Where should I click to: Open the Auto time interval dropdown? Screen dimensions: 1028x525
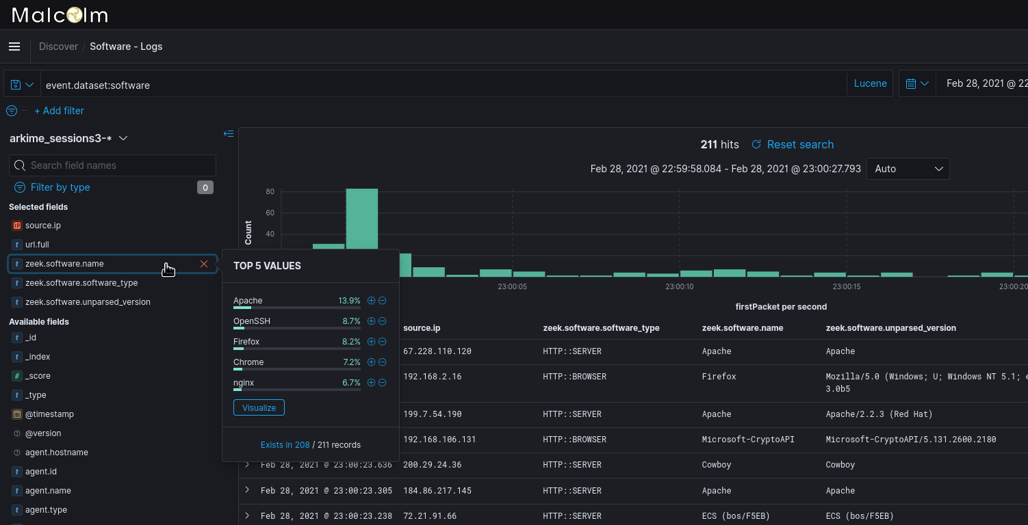click(908, 168)
